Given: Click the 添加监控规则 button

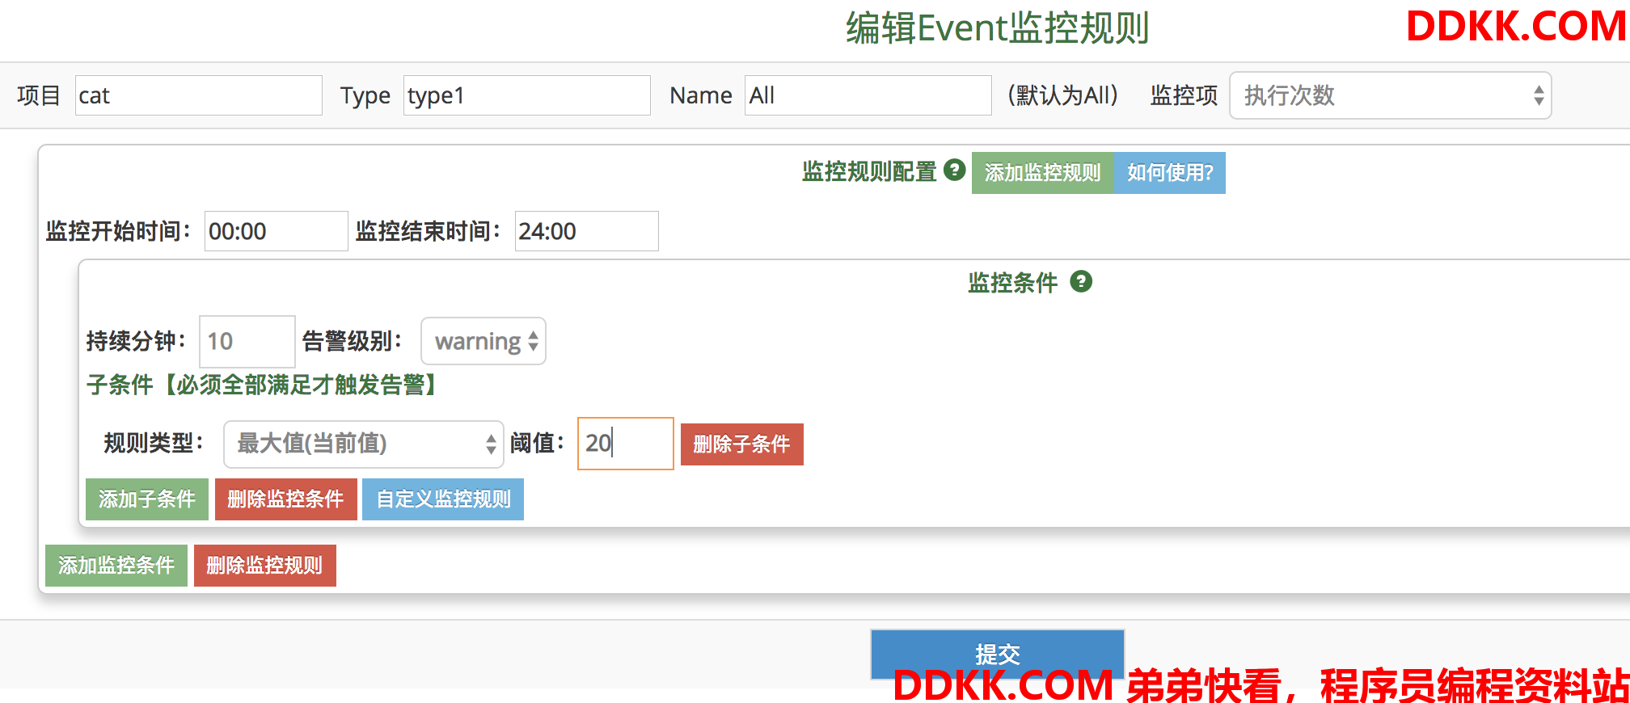Looking at the screenshot, I should (x=1043, y=173).
